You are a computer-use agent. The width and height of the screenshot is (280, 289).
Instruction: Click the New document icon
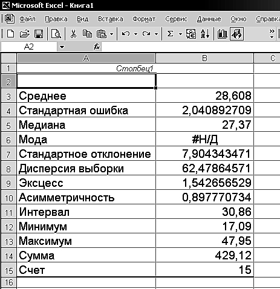coord(10,34)
